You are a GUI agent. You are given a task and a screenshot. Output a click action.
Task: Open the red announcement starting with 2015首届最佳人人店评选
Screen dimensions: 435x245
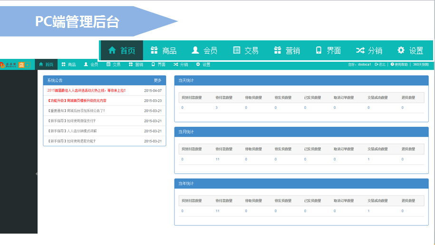coord(86,90)
